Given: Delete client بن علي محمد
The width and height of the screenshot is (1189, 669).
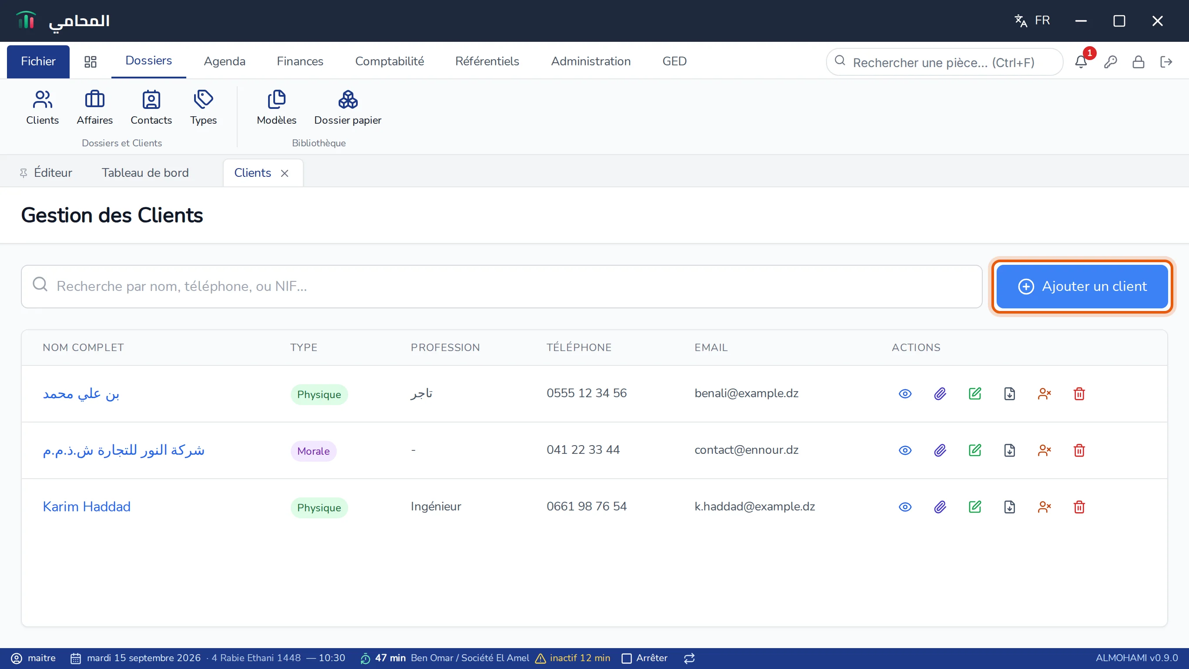Looking at the screenshot, I should pyautogui.click(x=1079, y=394).
